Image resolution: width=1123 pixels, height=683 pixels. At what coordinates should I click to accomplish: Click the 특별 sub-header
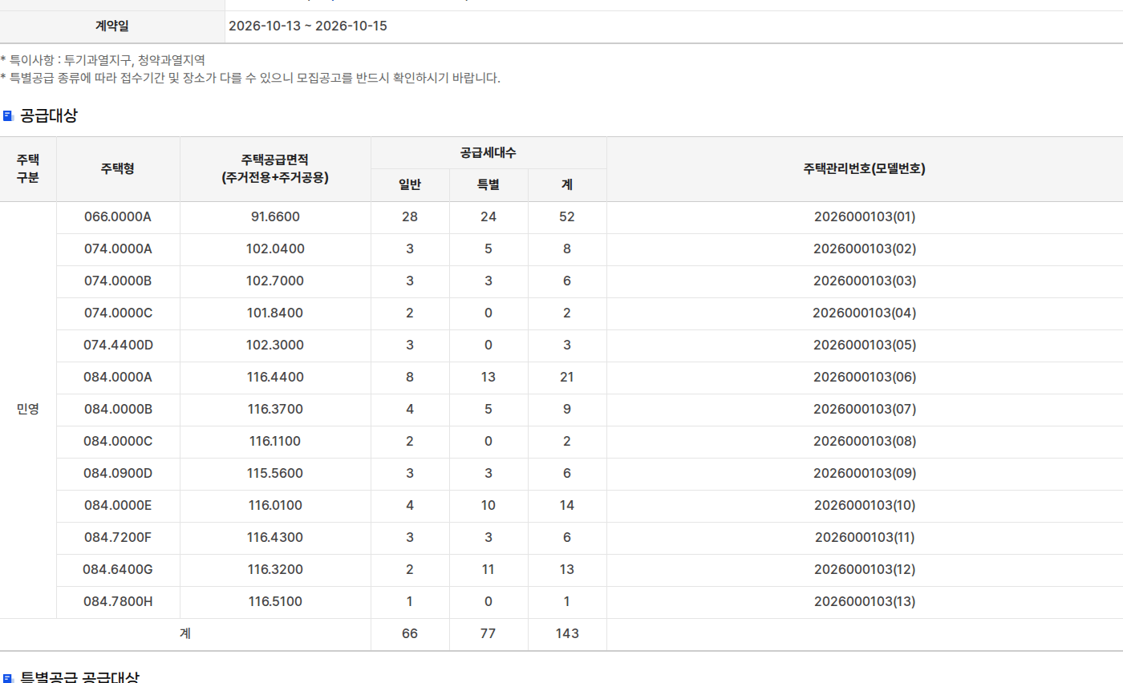click(x=489, y=185)
